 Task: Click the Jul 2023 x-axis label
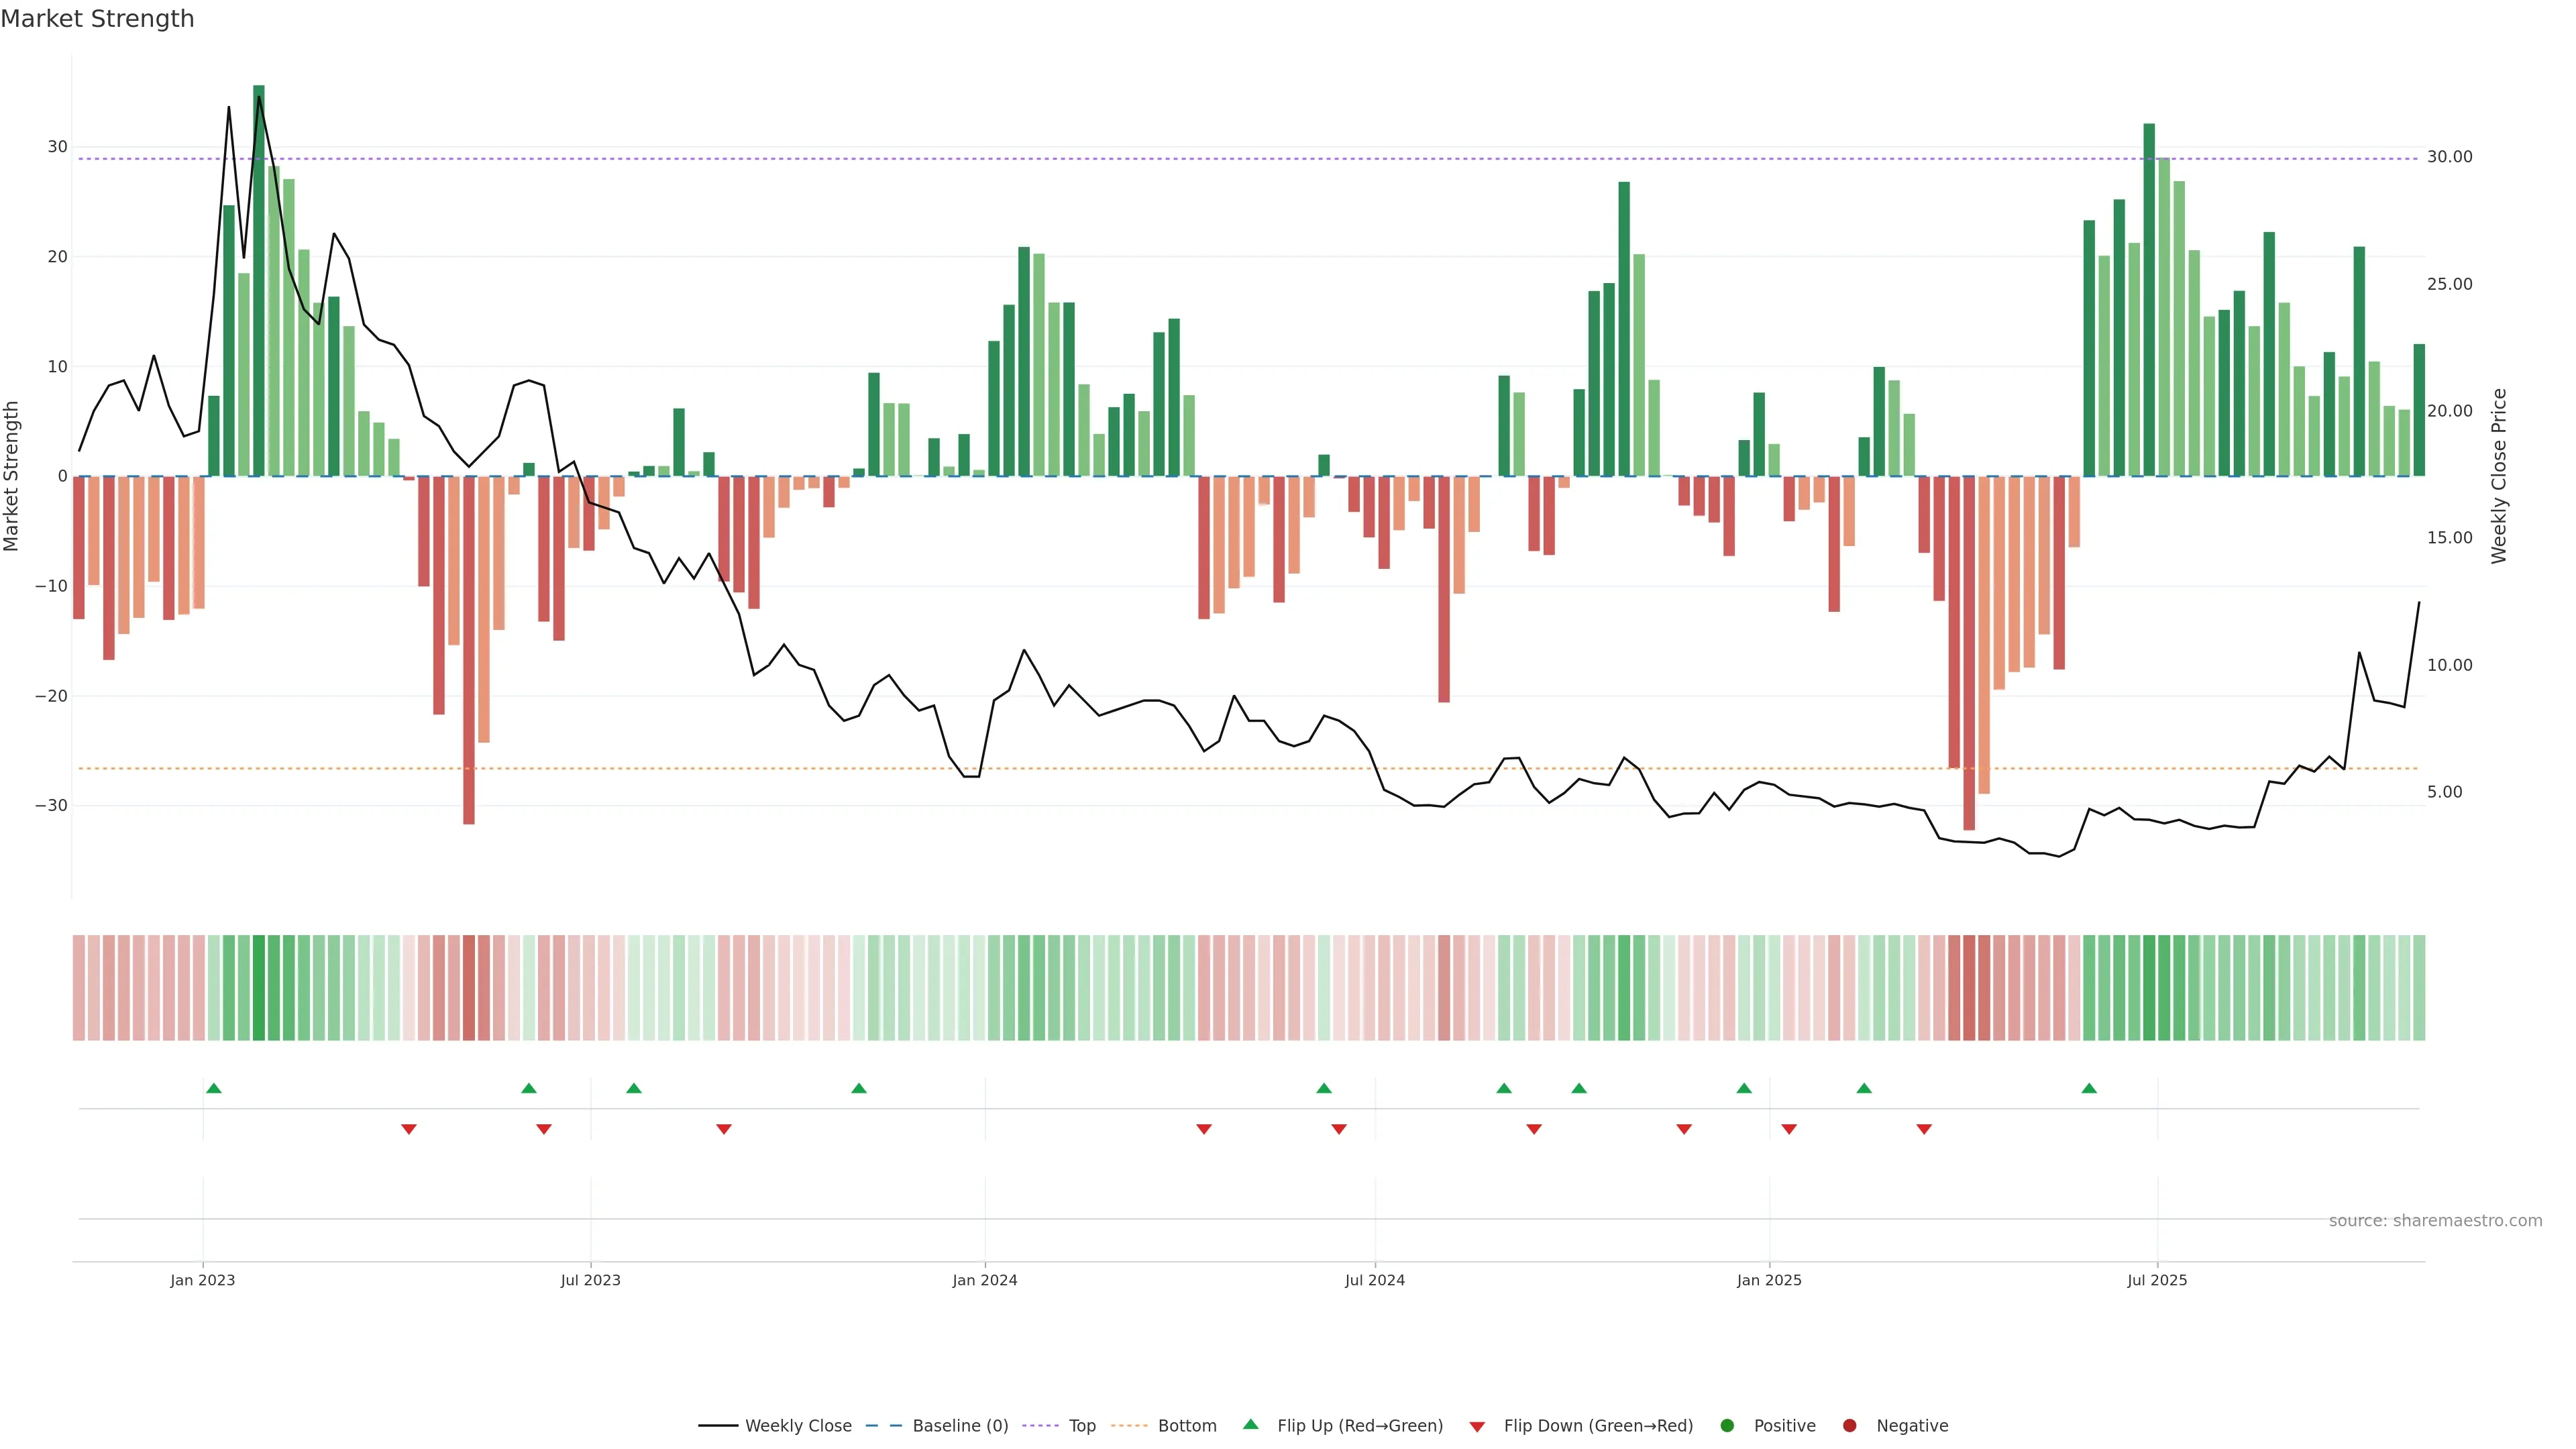pyautogui.click(x=590, y=1280)
